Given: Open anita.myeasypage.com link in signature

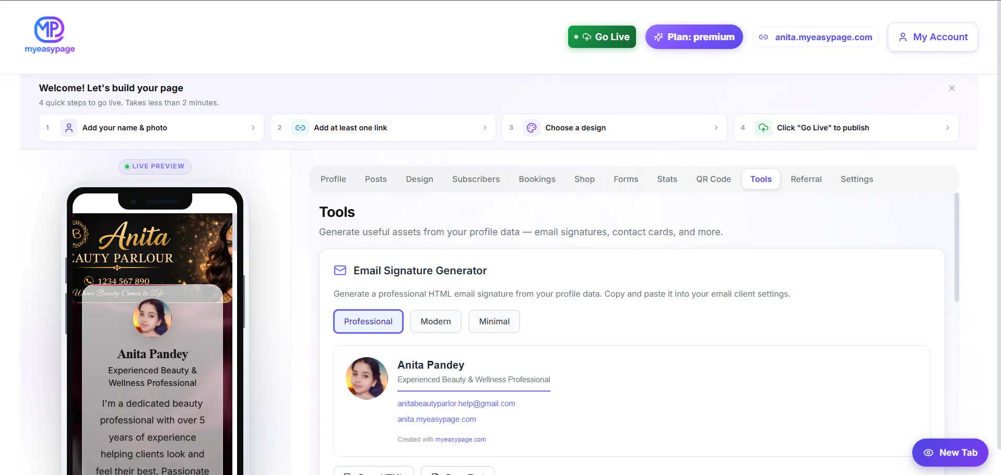Looking at the screenshot, I should coord(437,419).
